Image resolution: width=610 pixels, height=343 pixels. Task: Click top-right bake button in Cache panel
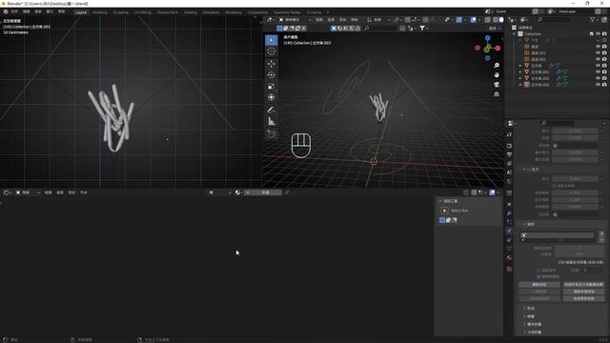[583, 285]
